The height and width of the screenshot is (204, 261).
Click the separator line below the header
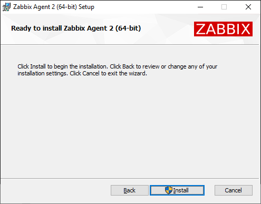[130, 45]
